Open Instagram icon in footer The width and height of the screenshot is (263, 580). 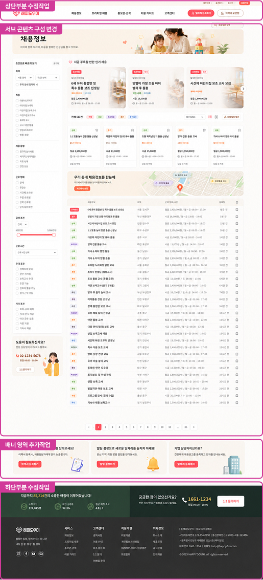pos(18,553)
